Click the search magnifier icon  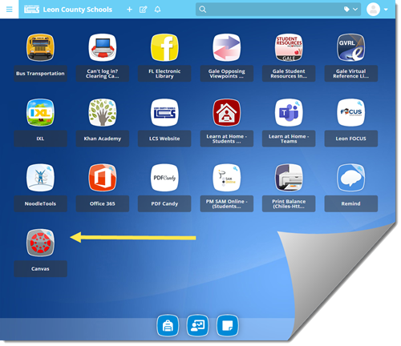(203, 10)
